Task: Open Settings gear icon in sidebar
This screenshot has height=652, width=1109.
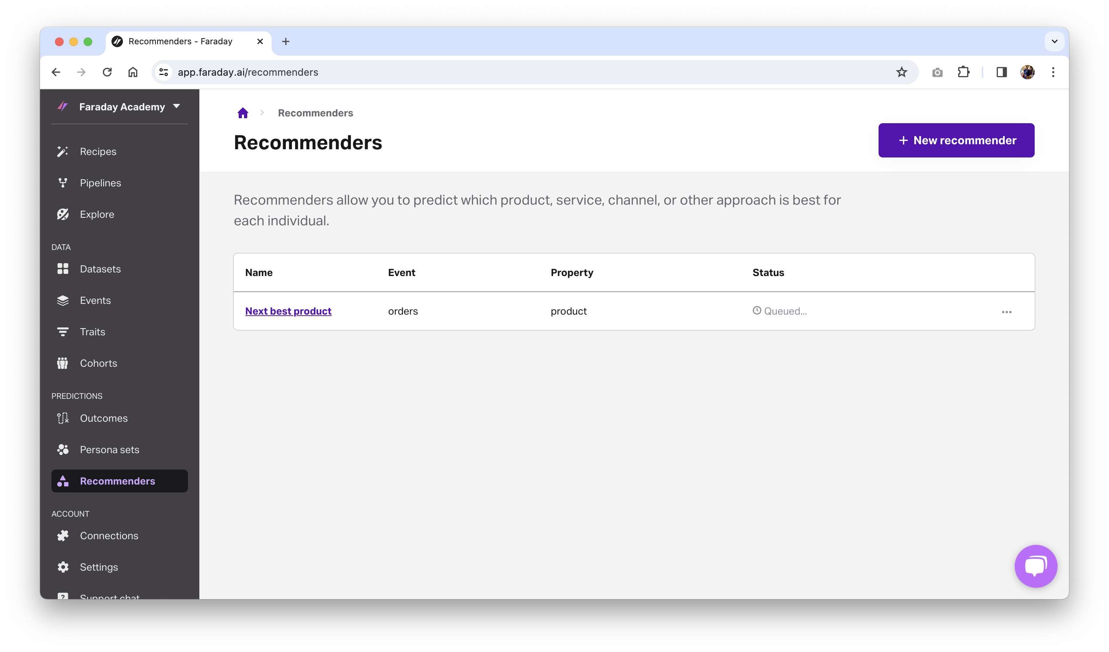Action: 63,567
